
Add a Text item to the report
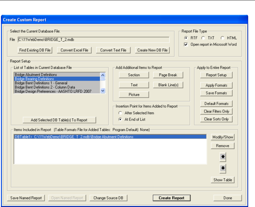pos(134,85)
